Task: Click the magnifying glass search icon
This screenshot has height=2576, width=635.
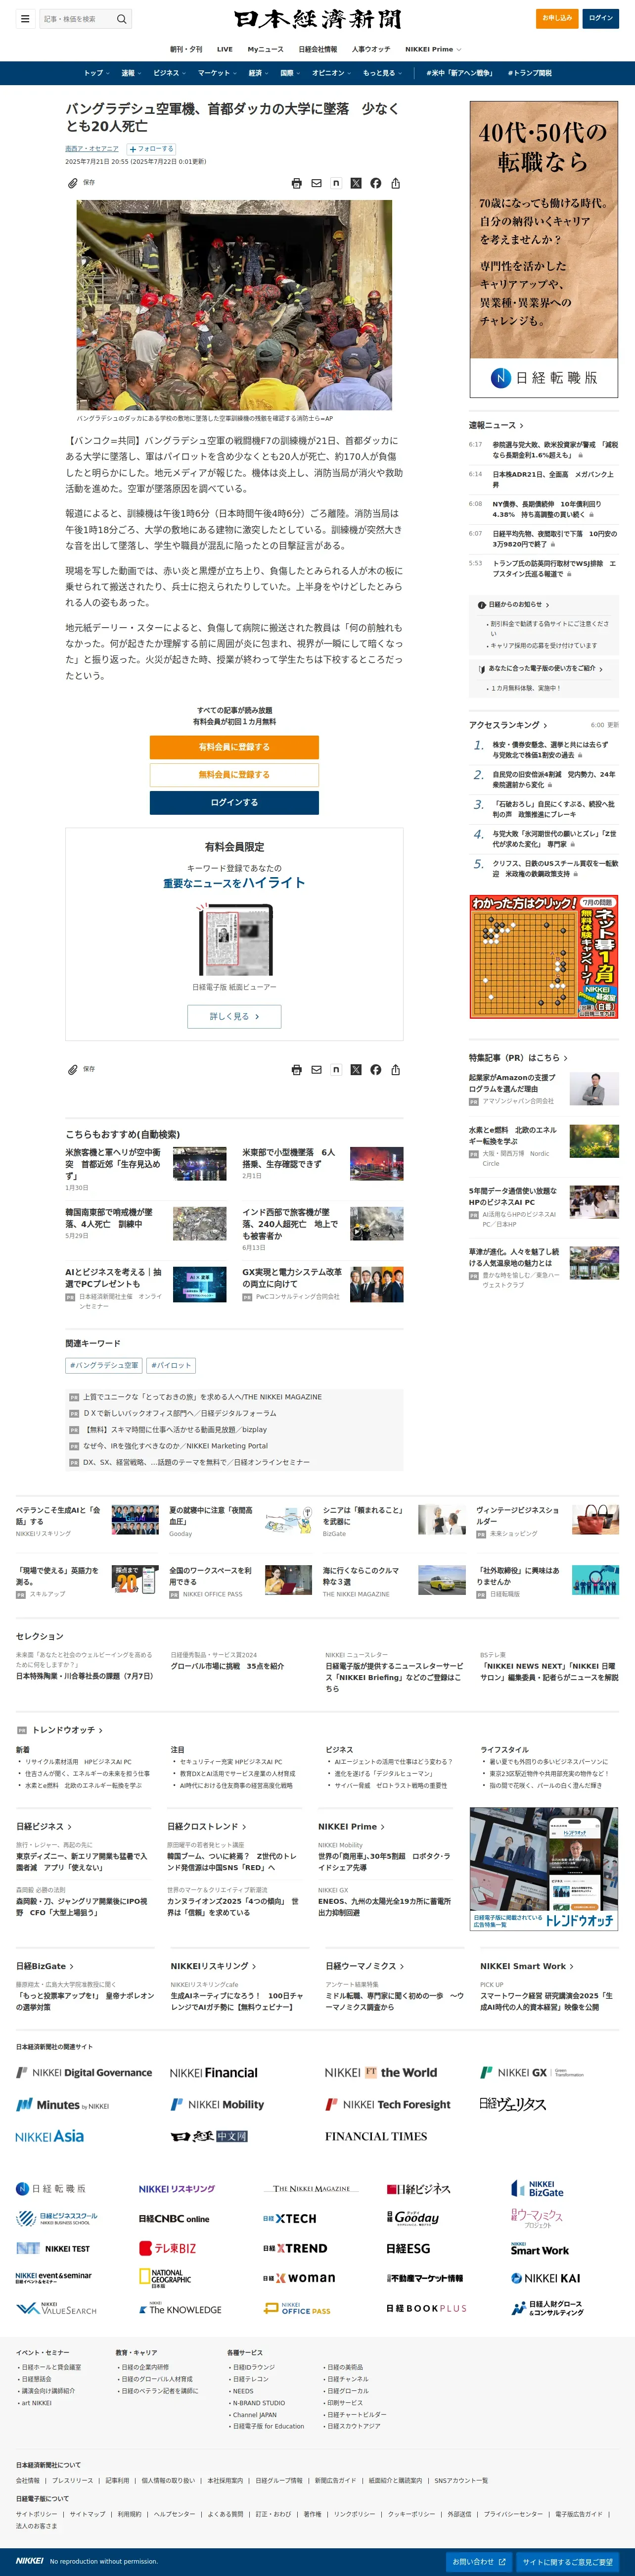Action: (122, 19)
